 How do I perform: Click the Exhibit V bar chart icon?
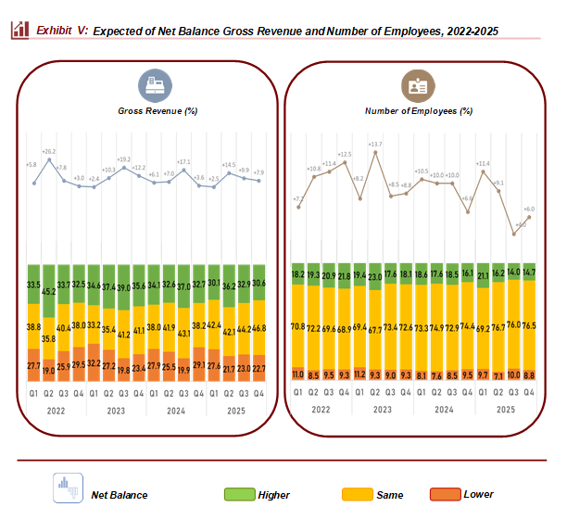coord(19,31)
